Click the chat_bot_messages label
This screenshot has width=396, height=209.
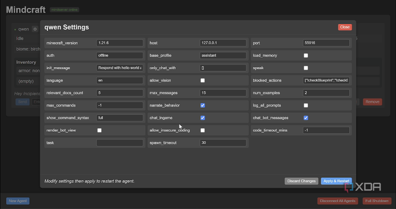271,118
